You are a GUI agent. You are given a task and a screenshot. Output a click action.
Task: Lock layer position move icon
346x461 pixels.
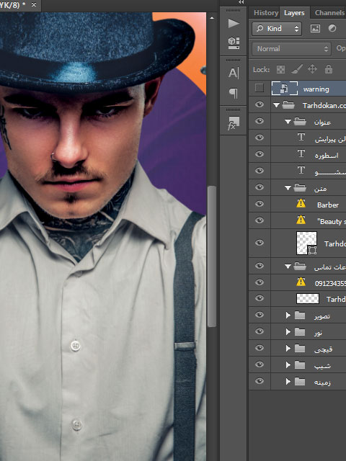coord(312,69)
